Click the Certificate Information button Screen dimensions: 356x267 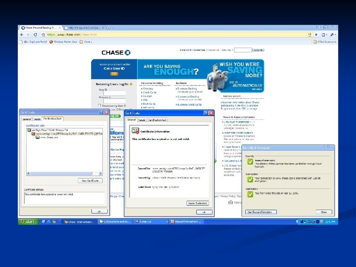coord(261,212)
